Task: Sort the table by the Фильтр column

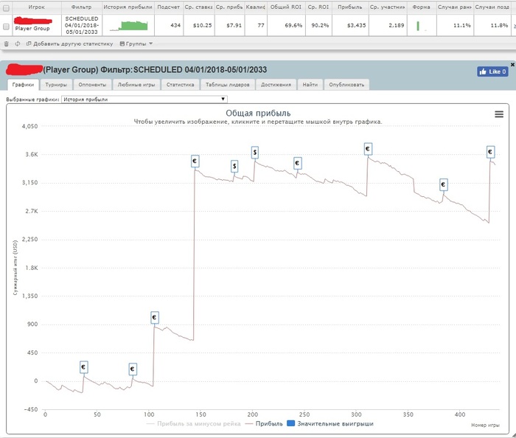Action: click(x=82, y=7)
